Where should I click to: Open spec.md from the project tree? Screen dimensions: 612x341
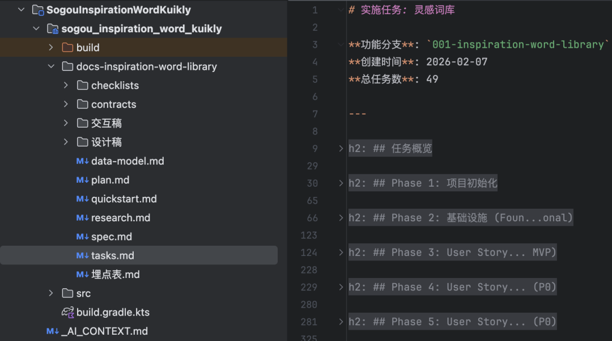point(111,237)
